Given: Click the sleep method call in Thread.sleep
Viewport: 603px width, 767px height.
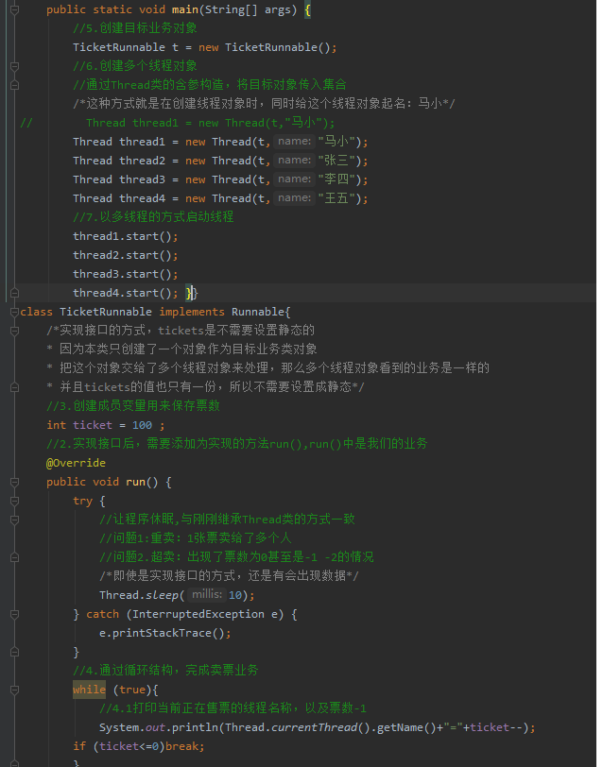Looking at the screenshot, I should tap(162, 595).
